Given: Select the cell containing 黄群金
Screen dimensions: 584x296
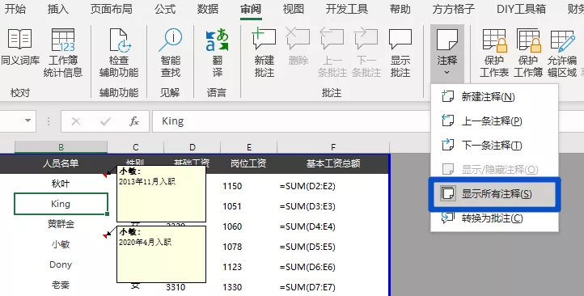Looking at the screenshot, I should coord(61,224).
